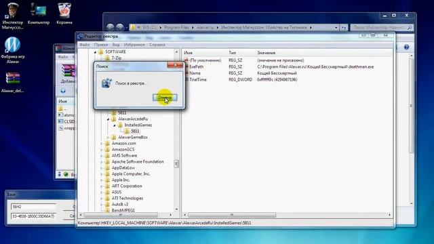Click Program Files in Explorer breadcrumb
Screen dimensions: 434x244
[x=176, y=27]
